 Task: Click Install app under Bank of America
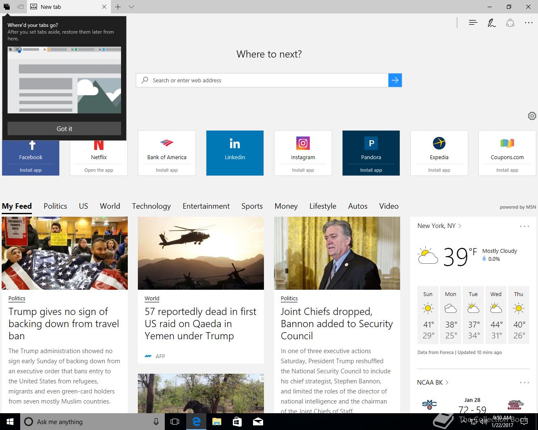point(167,170)
